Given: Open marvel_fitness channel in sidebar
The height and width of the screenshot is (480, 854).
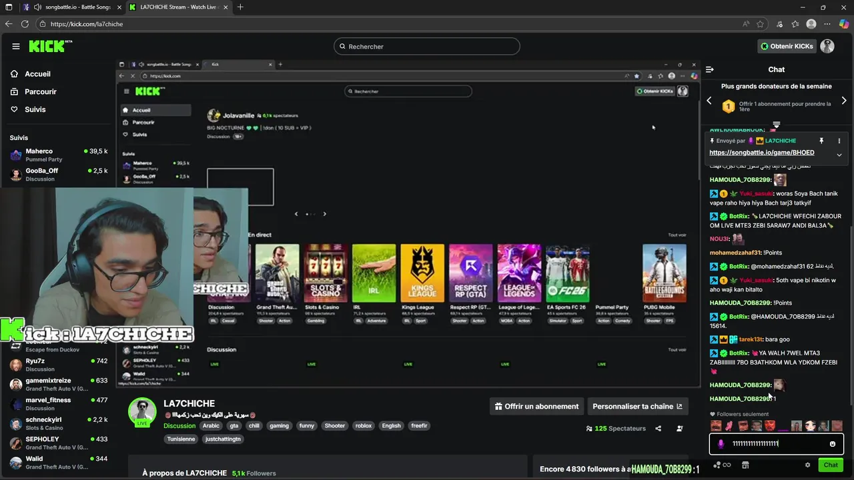Looking at the screenshot, I should (x=59, y=404).
